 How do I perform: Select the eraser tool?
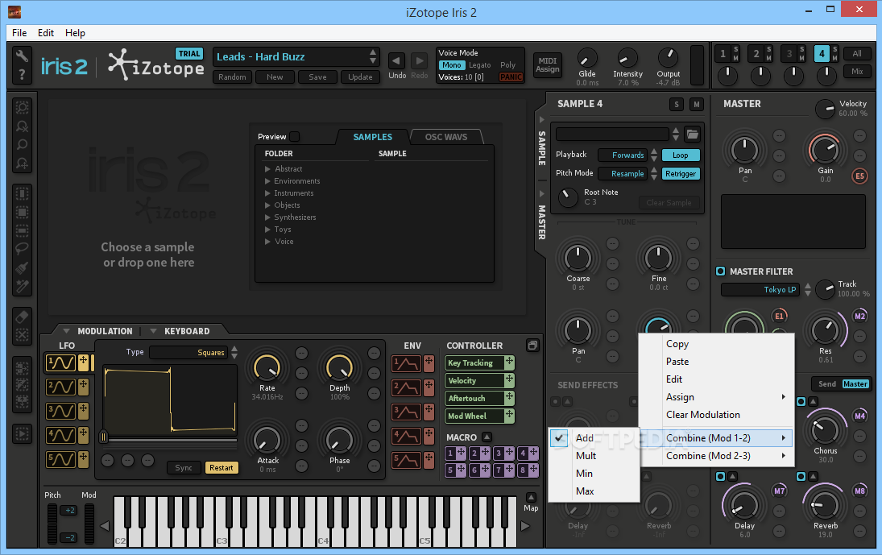coord(22,317)
